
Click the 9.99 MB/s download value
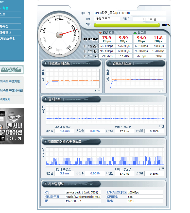click(123, 39)
